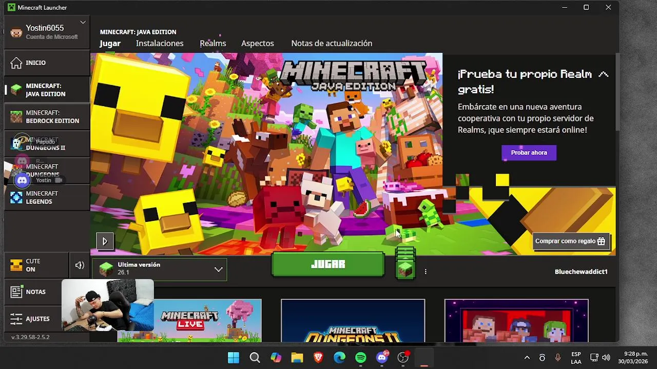The image size is (657, 369).
Task: Show hidden system tray icons
Action: click(x=527, y=358)
